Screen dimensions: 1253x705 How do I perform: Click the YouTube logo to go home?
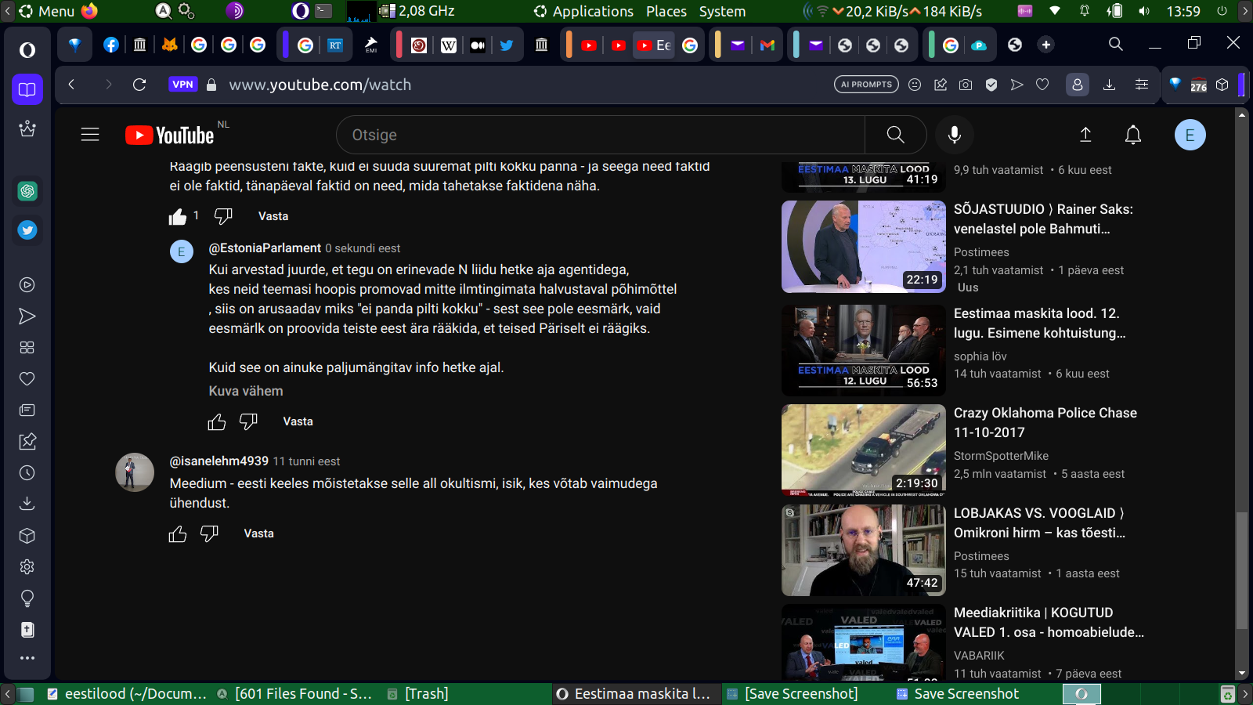pyautogui.click(x=170, y=136)
